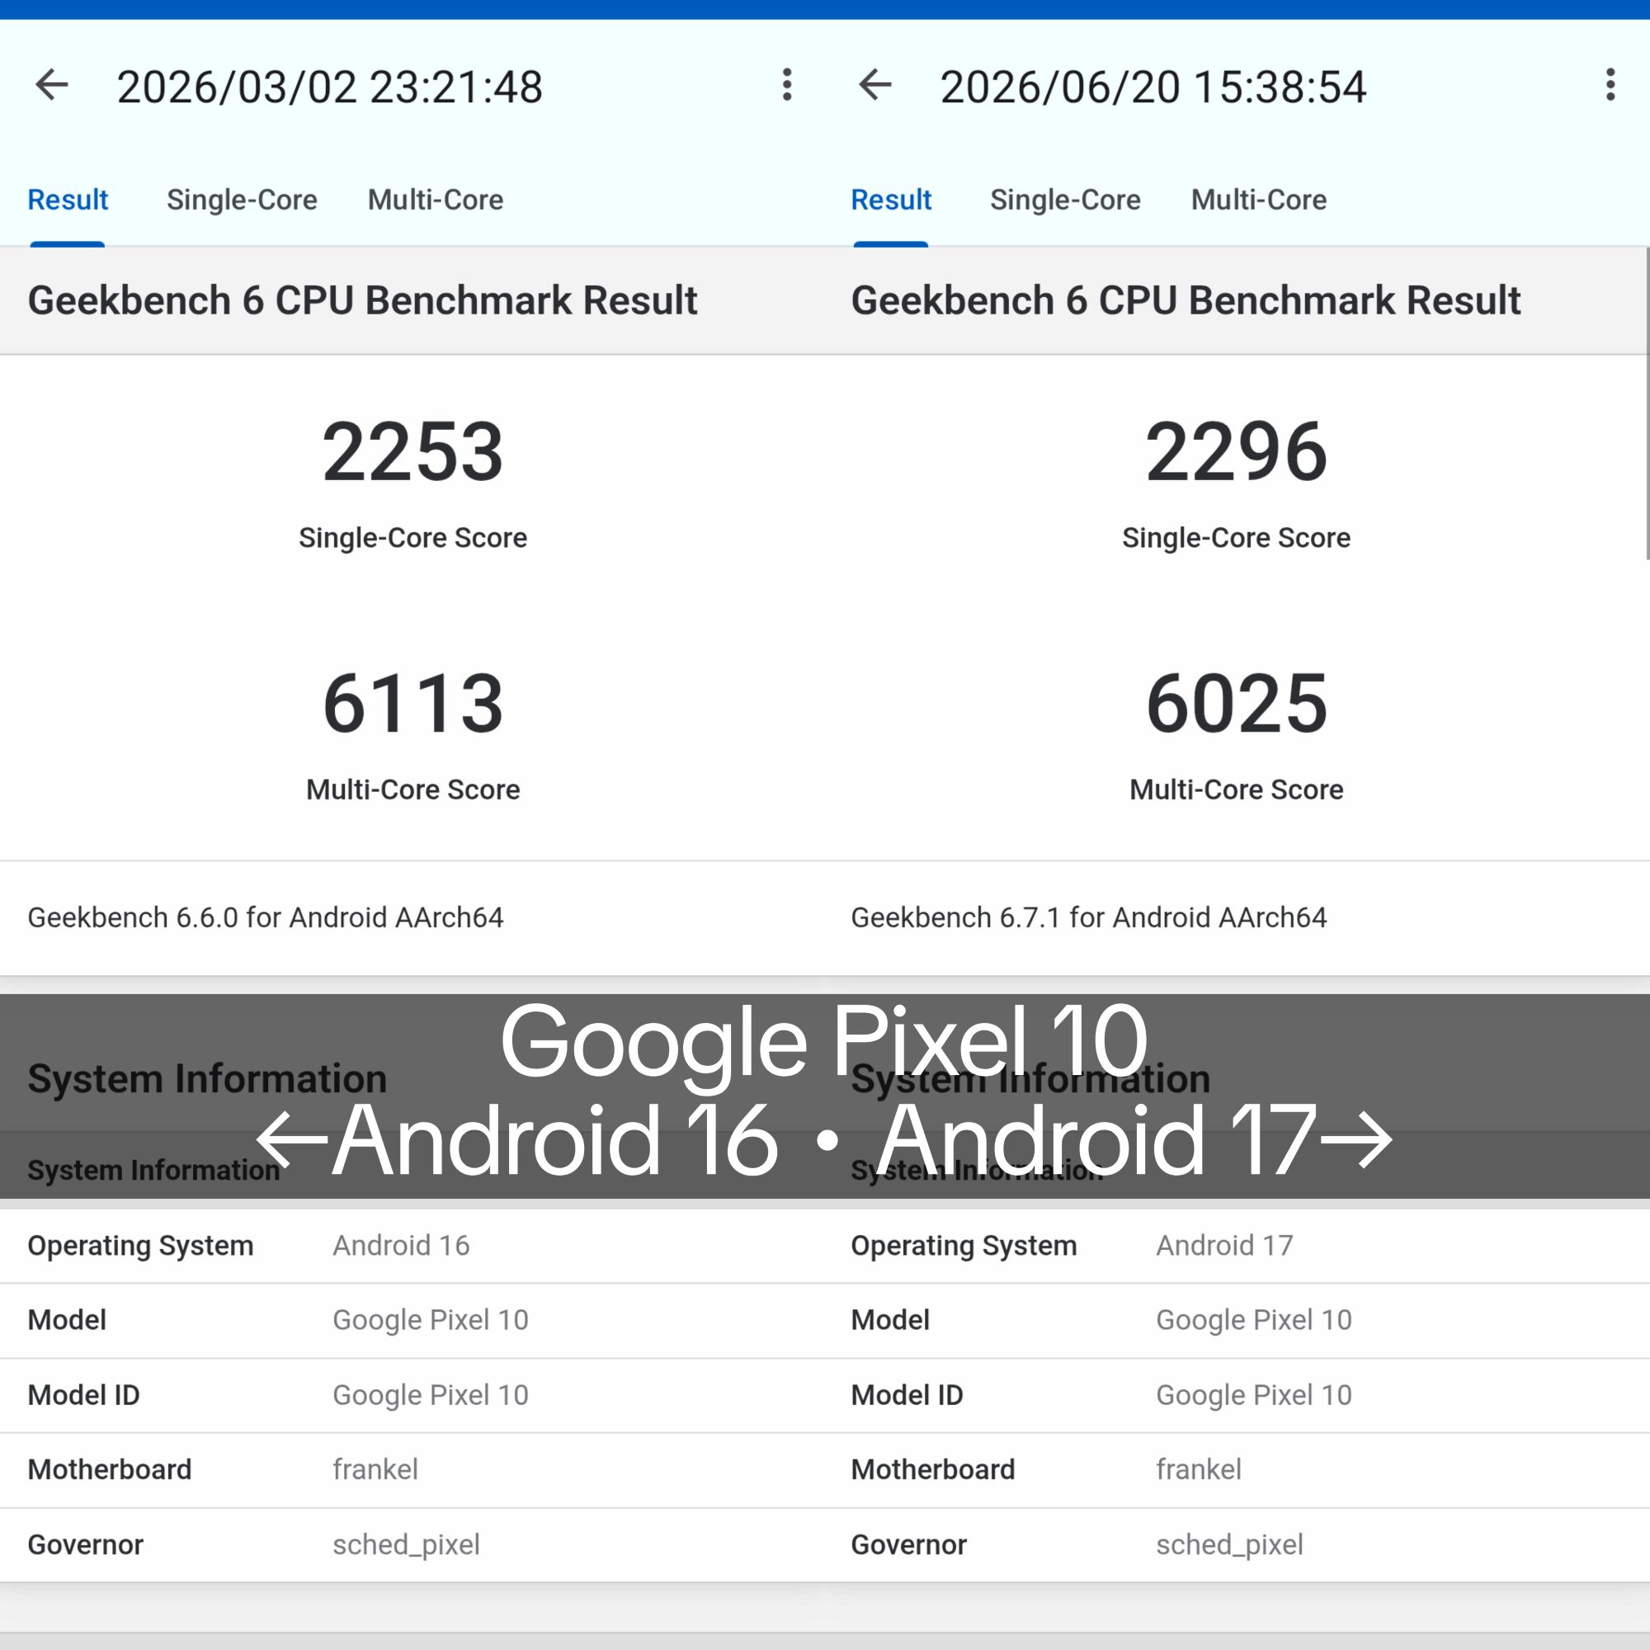This screenshot has width=1650, height=1650.
Task: Open overflow menu of 2026/06/20 result
Action: point(1610,86)
